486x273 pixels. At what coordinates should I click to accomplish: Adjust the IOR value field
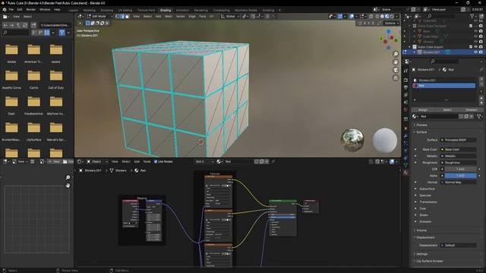pos(460,169)
